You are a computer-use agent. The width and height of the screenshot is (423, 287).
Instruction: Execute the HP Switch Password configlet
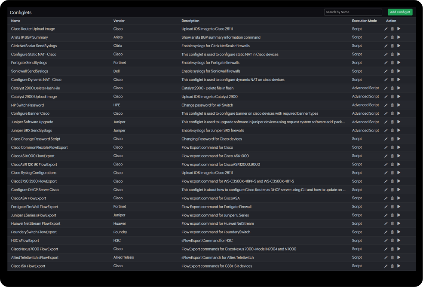click(399, 105)
